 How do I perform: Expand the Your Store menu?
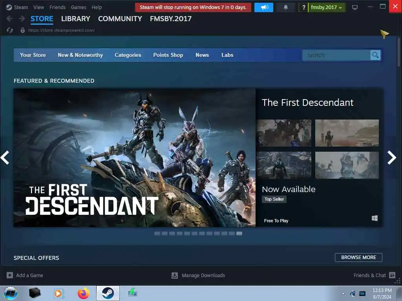(x=33, y=55)
